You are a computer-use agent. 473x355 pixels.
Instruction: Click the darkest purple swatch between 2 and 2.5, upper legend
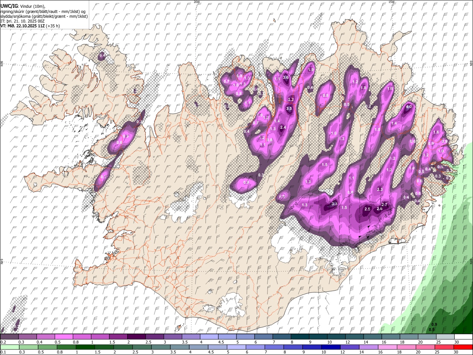pos(136,337)
